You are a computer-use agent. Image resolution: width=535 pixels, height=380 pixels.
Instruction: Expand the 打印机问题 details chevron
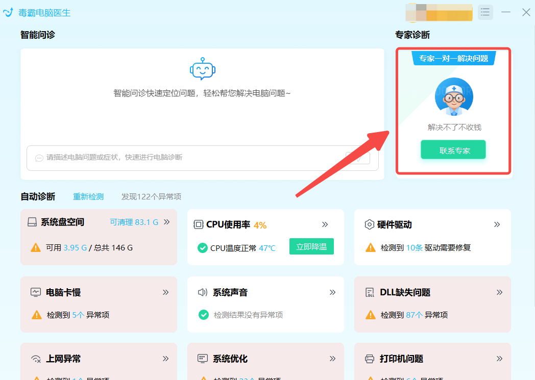499,358
